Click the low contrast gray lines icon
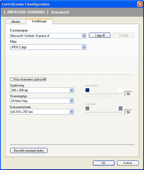 coord(87,108)
